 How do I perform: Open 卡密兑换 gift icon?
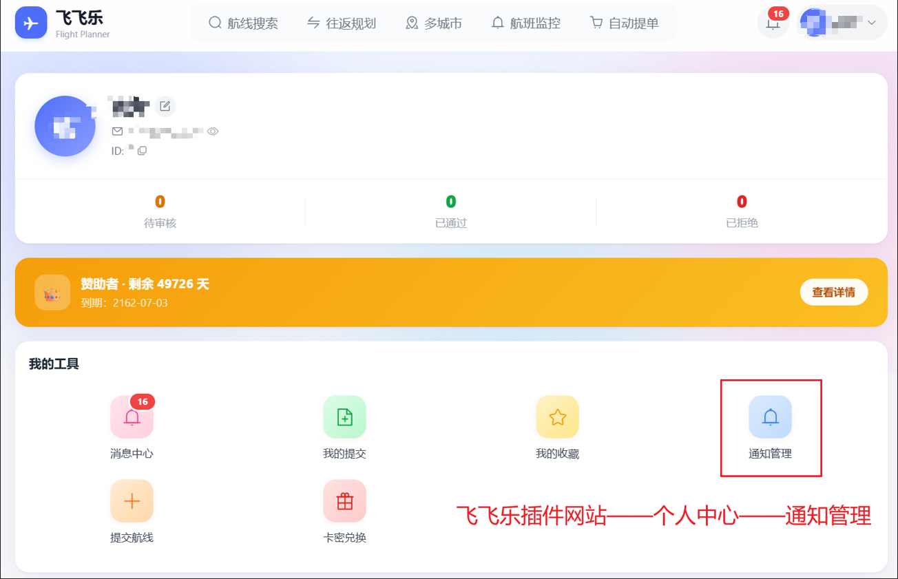344,501
